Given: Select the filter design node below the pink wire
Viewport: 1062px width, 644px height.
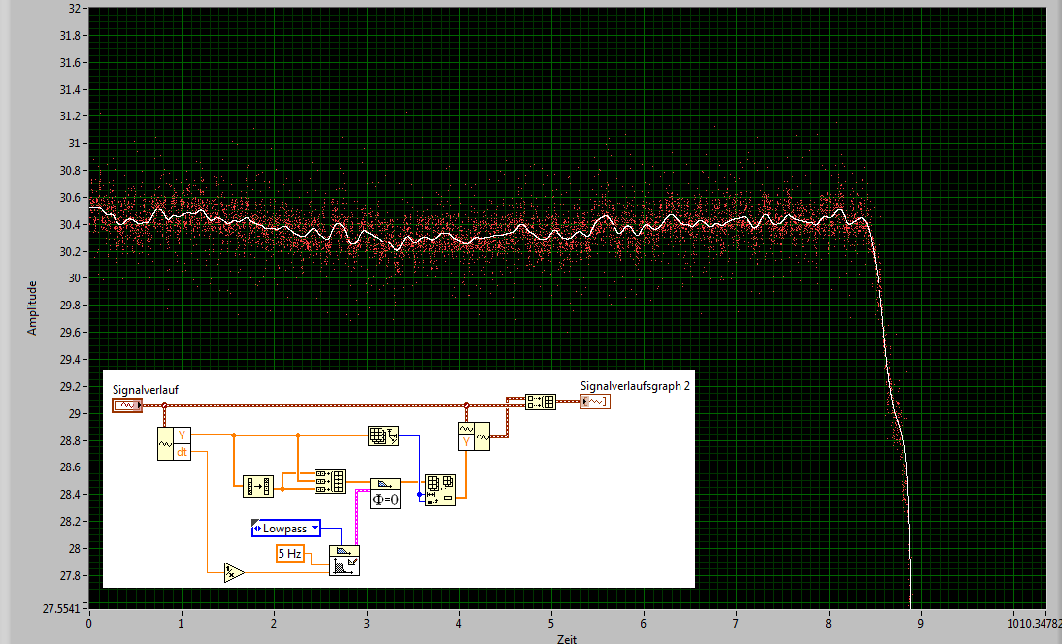Looking at the screenshot, I should [345, 561].
